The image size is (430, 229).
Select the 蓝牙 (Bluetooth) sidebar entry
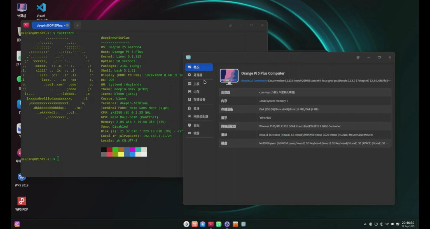click(196, 109)
